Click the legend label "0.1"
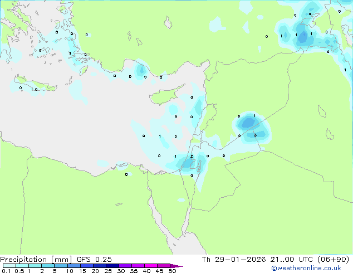Image resolution: width=353 pixels, height=273 pixels. 6,271
